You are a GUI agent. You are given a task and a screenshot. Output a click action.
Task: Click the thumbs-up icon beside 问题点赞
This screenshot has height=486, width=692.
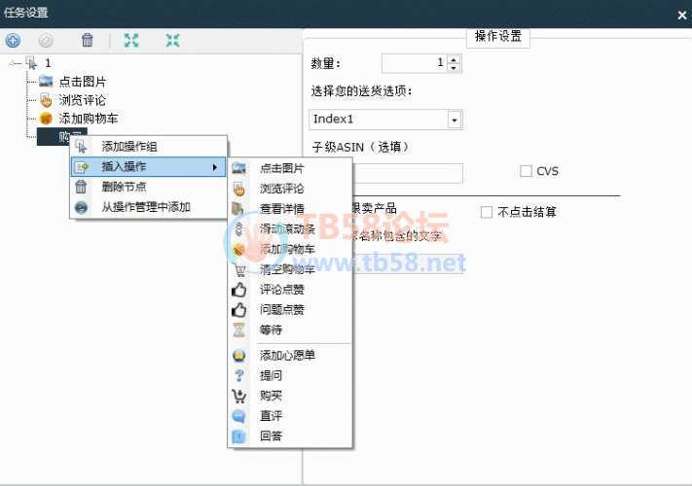(238, 309)
